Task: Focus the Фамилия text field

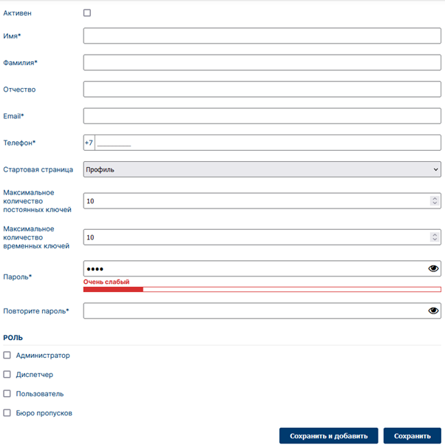Action: 262,63
